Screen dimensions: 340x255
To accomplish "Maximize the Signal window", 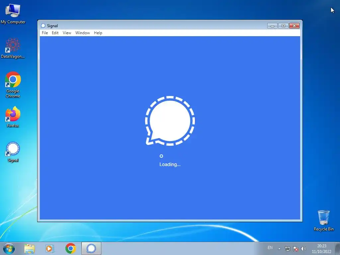I will (x=283, y=26).
